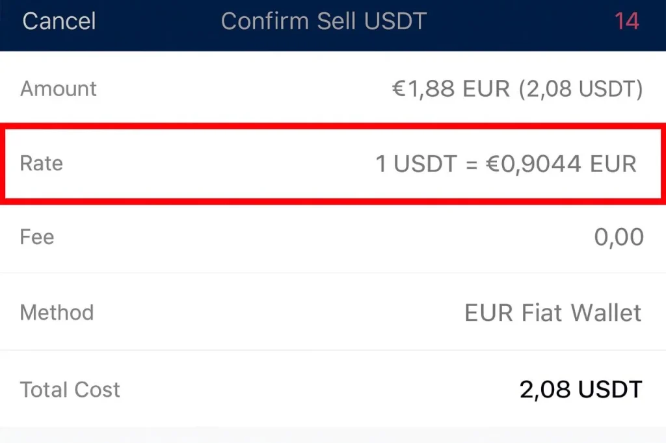Select the EUR Fiat Wallet method

(x=552, y=312)
